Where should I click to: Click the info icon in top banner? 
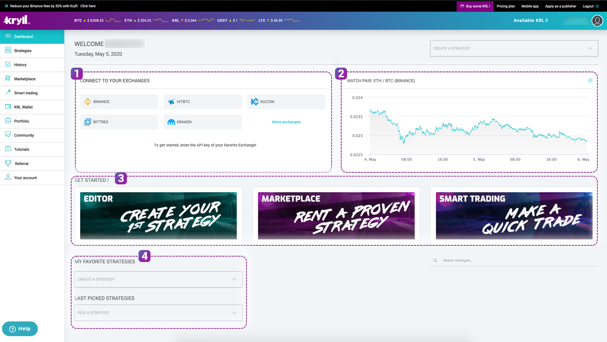point(6,6)
